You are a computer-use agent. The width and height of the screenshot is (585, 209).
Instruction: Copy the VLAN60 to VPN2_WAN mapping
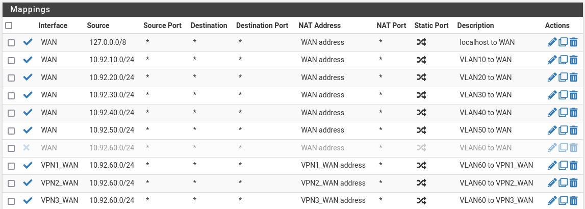563,183
